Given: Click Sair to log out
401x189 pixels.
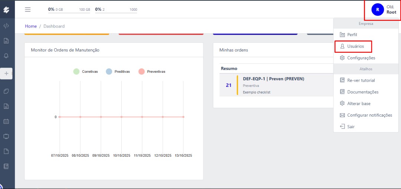Looking at the screenshot, I should (x=351, y=127).
